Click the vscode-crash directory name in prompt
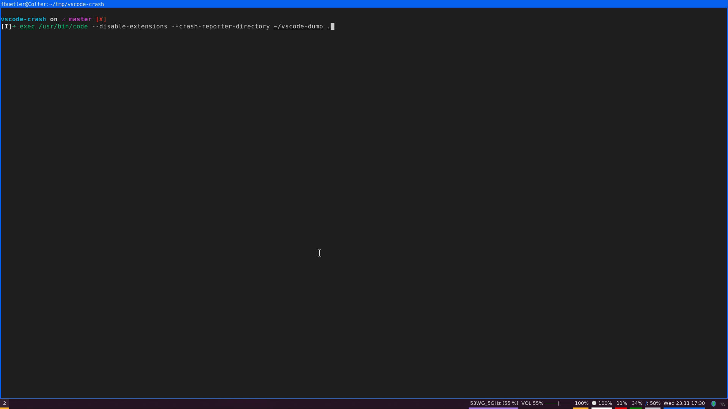The height and width of the screenshot is (409, 728). pyautogui.click(x=24, y=19)
